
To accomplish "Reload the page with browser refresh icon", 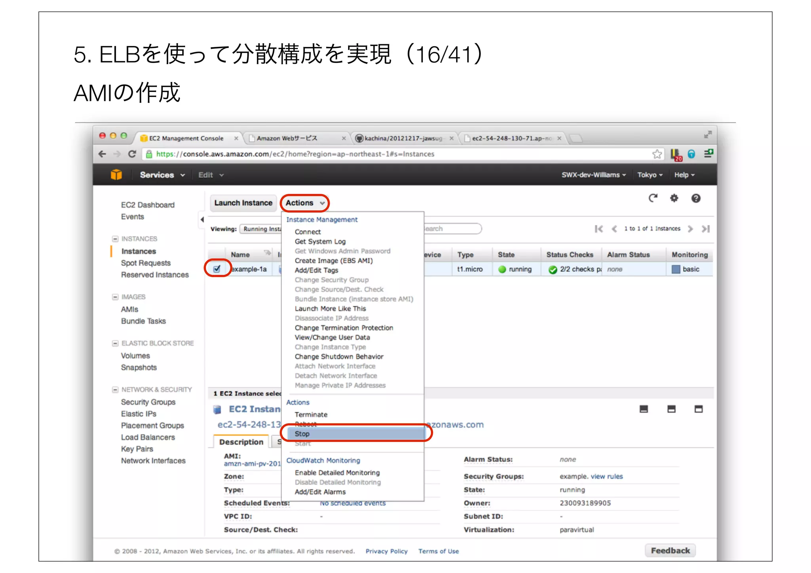I will coord(132,154).
